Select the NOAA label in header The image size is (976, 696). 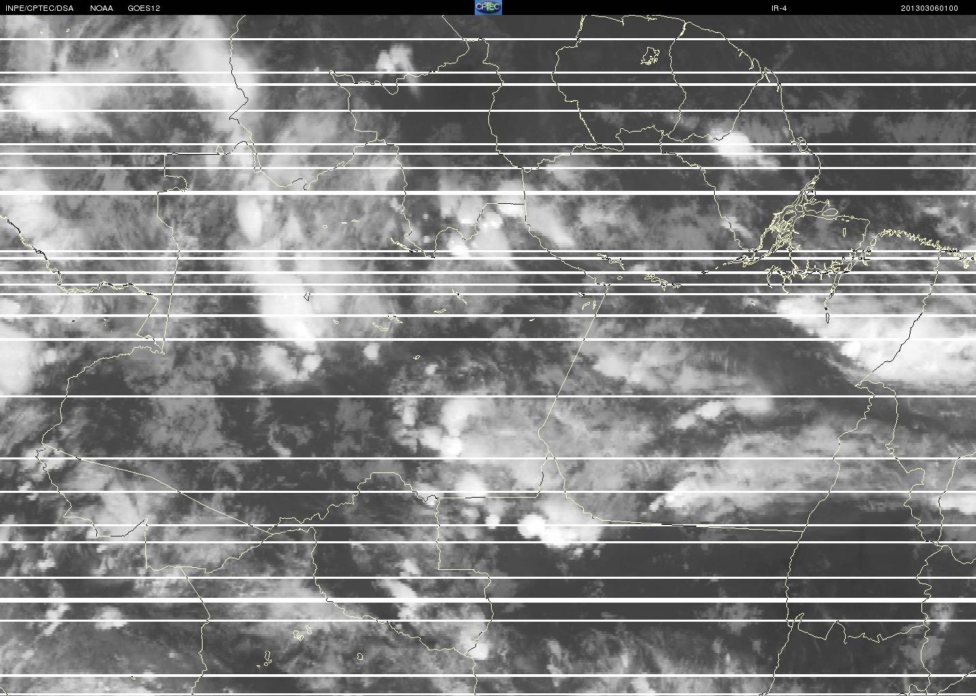coord(102,8)
